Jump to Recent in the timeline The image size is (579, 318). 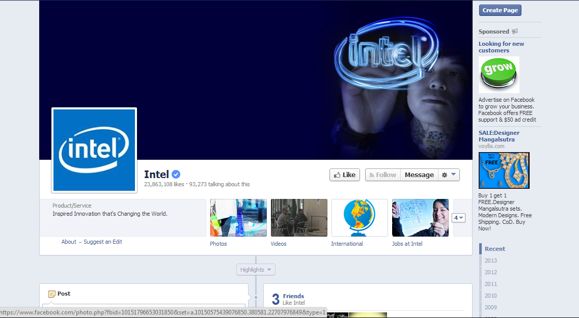[x=495, y=249]
